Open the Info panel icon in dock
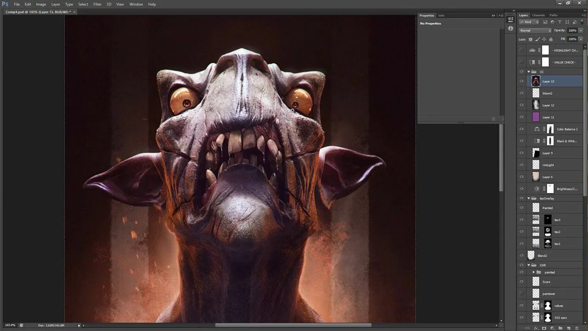This screenshot has width=588, height=331. (x=510, y=28)
